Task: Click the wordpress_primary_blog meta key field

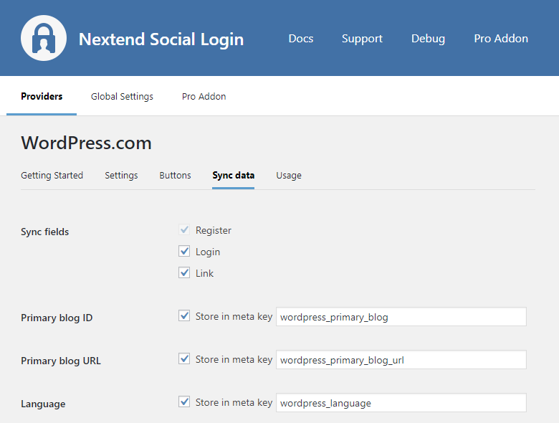Action: [401, 317]
